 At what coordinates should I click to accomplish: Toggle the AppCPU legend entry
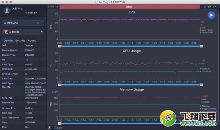point(205,69)
